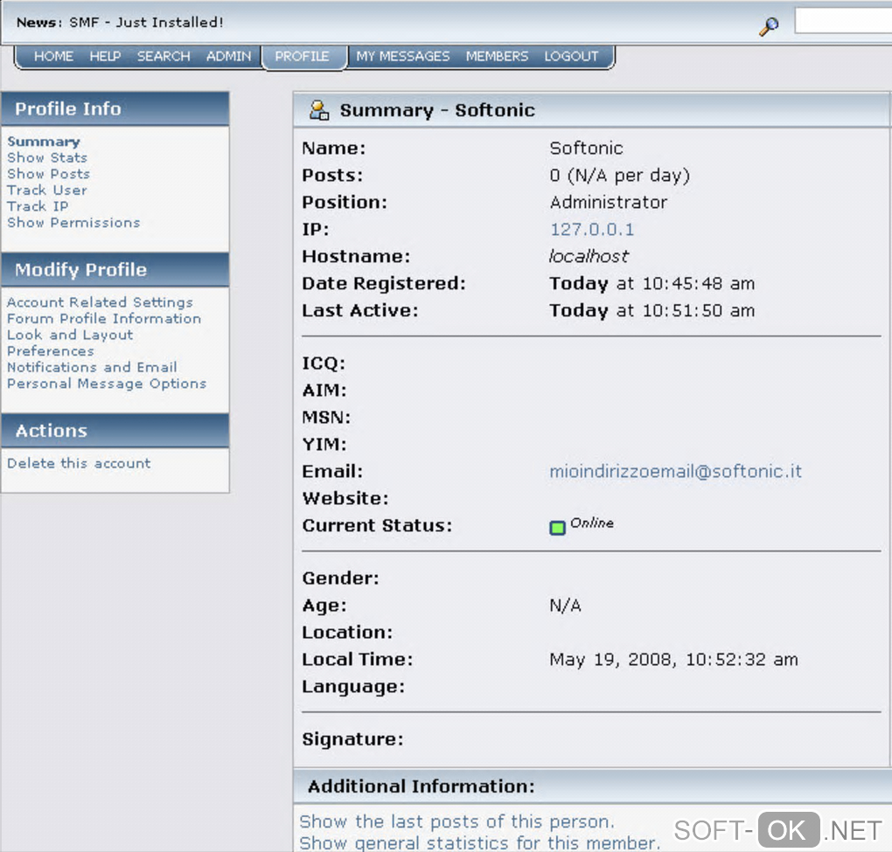Click the magnifying glass search icon
This screenshot has height=852, width=892.
click(769, 26)
